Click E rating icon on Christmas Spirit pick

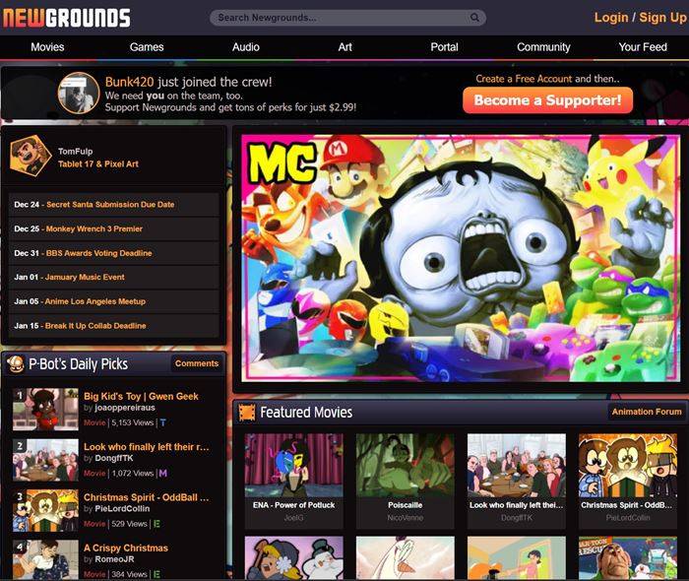[157, 524]
